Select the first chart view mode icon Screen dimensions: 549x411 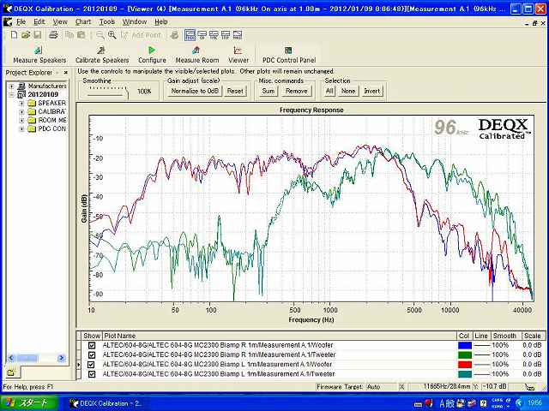point(190,34)
